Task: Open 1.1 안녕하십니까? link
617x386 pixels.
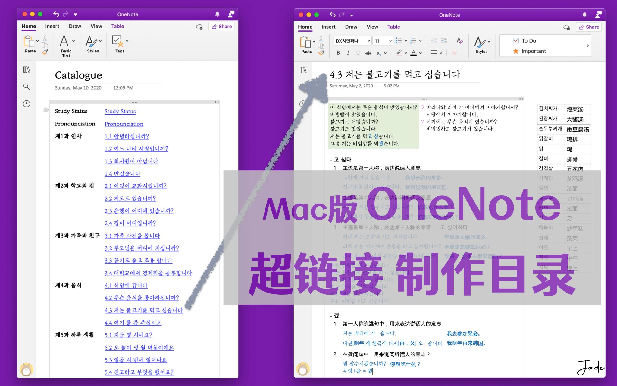Action: coord(127,136)
